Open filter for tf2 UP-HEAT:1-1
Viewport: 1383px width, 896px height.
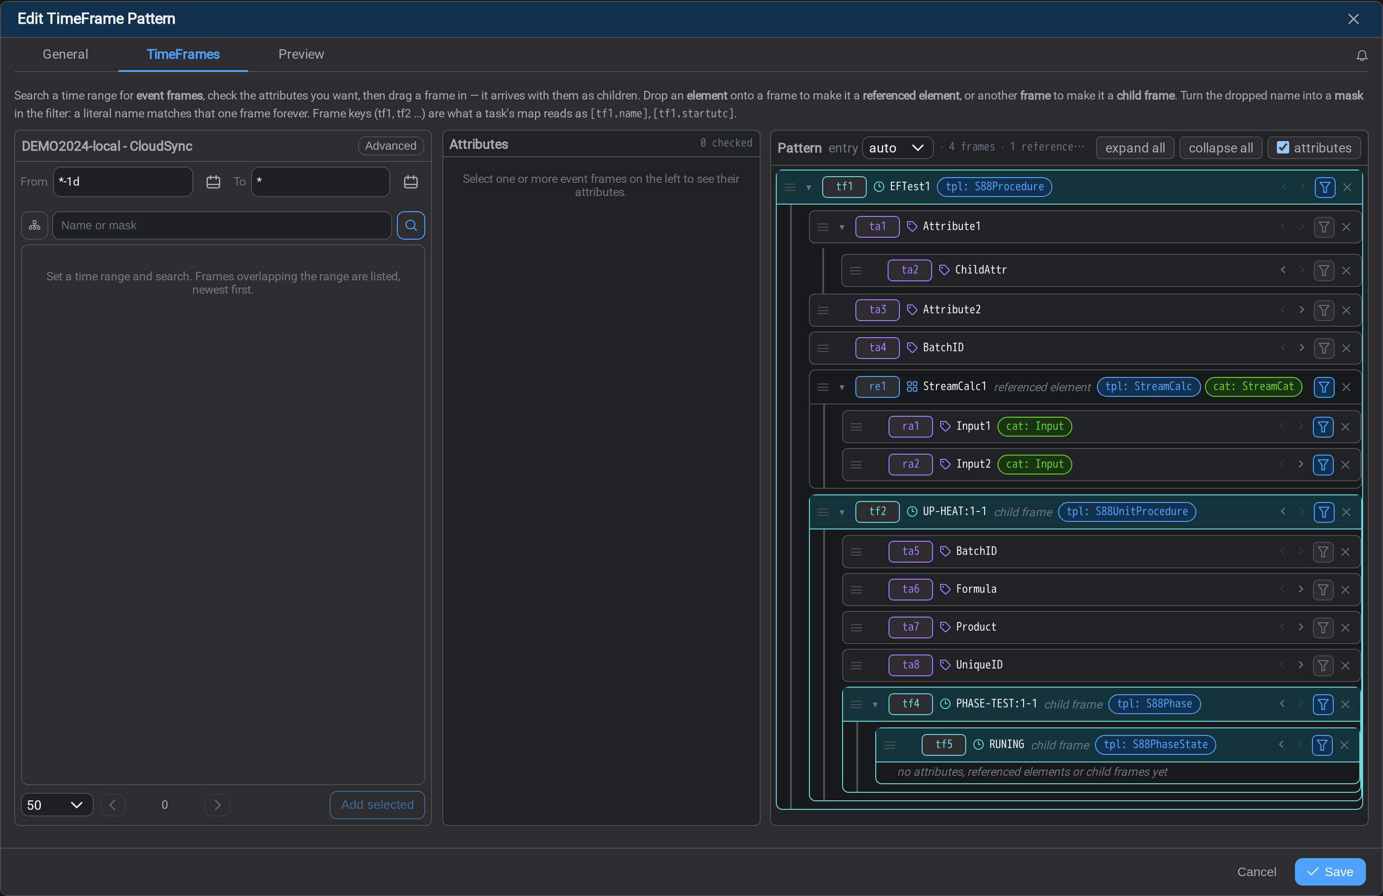click(1324, 512)
